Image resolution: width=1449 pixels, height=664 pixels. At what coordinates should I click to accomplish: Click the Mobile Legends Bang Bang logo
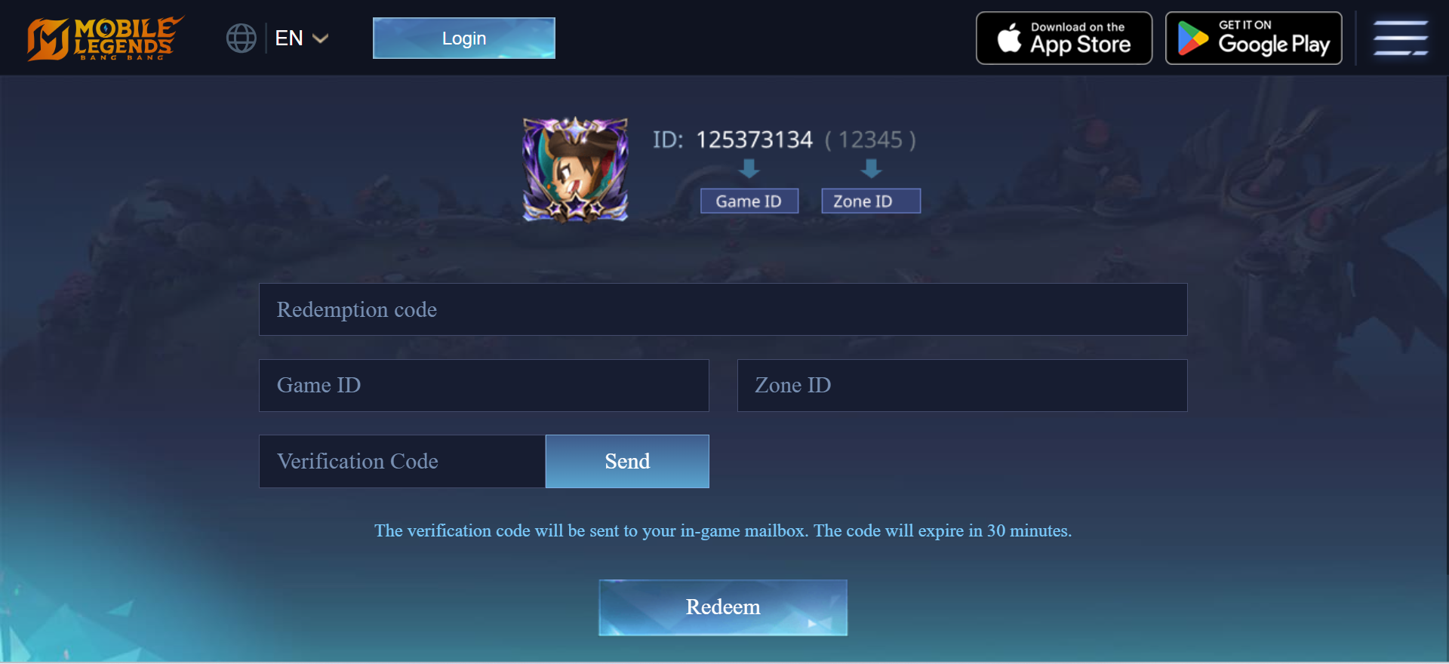(x=105, y=38)
